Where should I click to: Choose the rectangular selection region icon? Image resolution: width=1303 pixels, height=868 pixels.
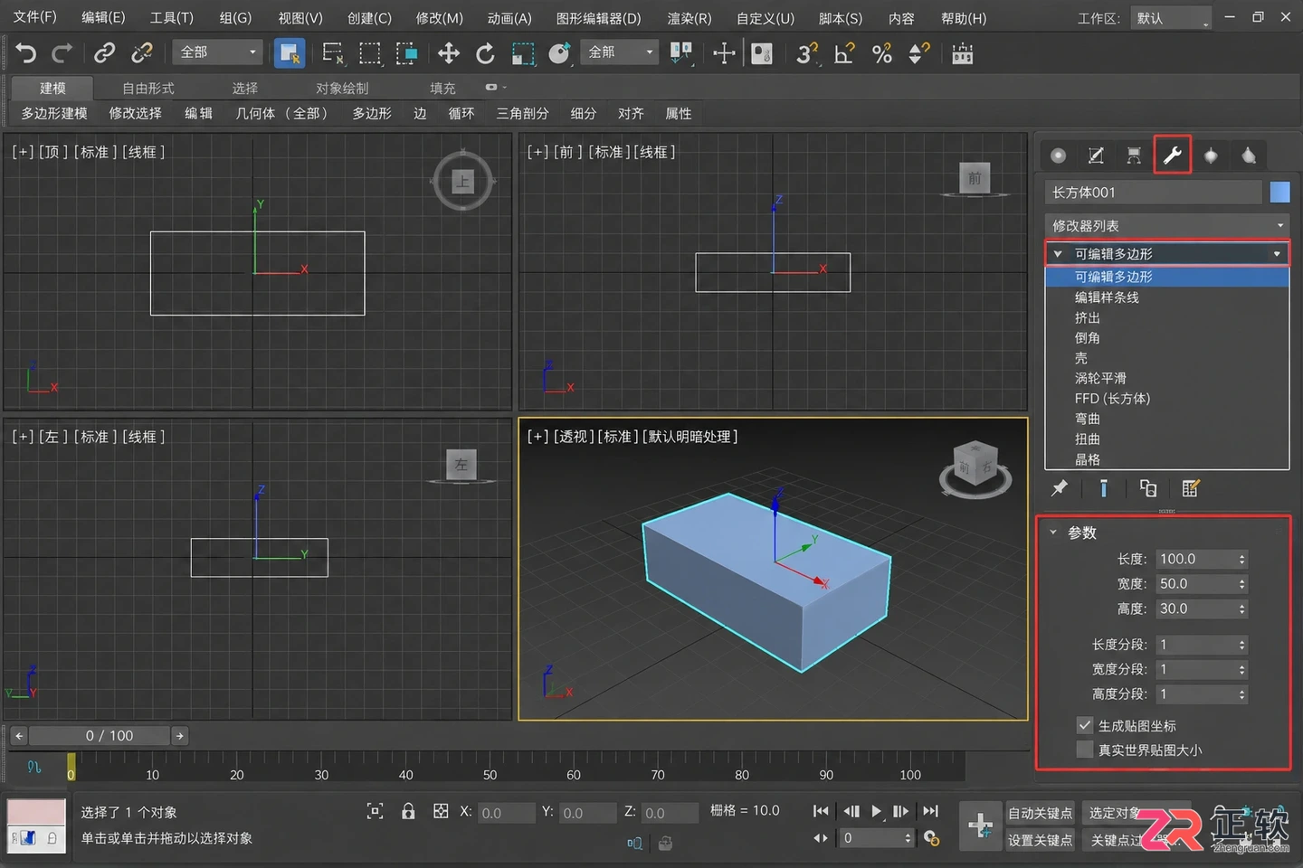coord(370,53)
